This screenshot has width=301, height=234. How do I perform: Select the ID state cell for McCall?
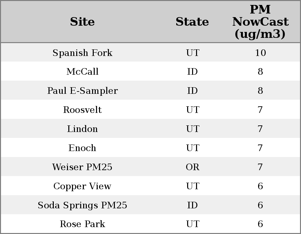pos(192,72)
